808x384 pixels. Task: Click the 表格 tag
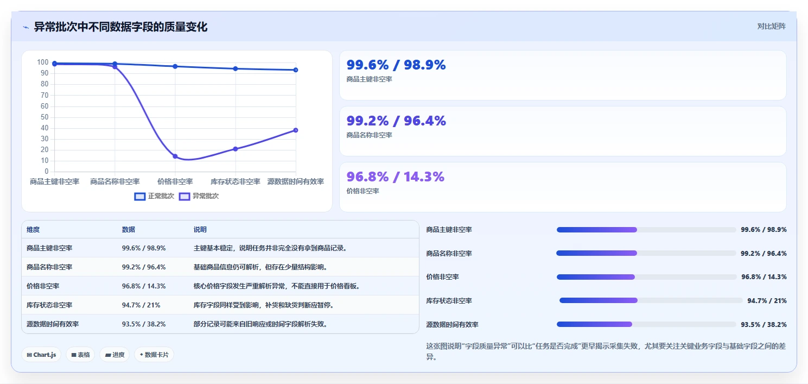pyautogui.click(x=80, y=355)
